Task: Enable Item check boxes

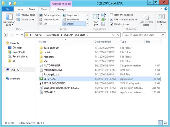Action: point(112,15)
